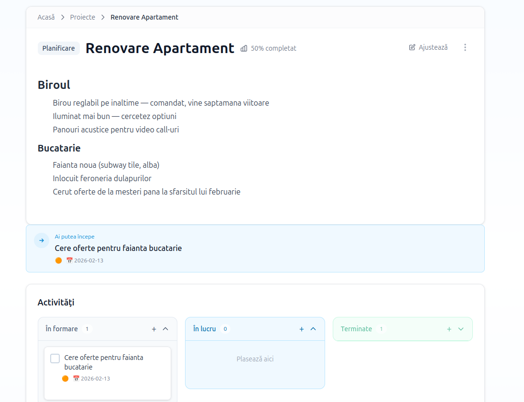Click calendar icon in suggested task banner

click(69, 261)
